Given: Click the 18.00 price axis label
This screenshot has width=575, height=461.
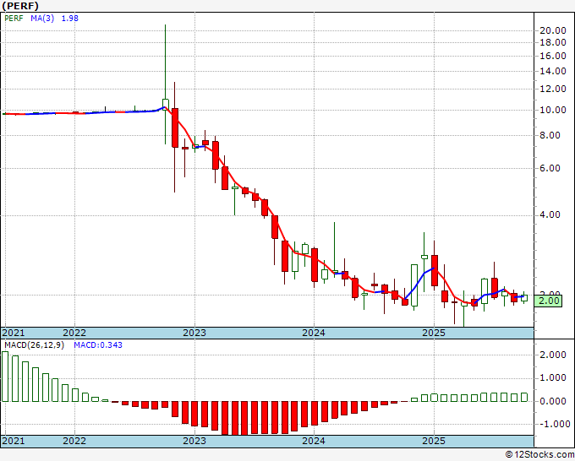Looking at the screenshot, I should tap(553, 42).
